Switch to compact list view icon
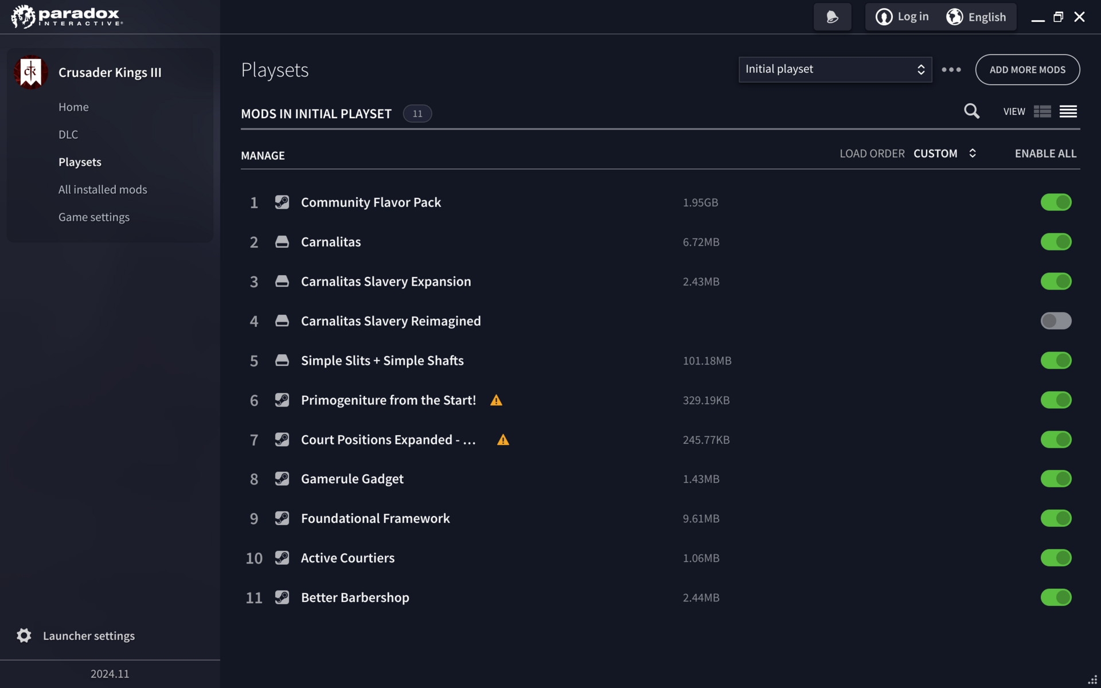 [x=1068, y=111]
